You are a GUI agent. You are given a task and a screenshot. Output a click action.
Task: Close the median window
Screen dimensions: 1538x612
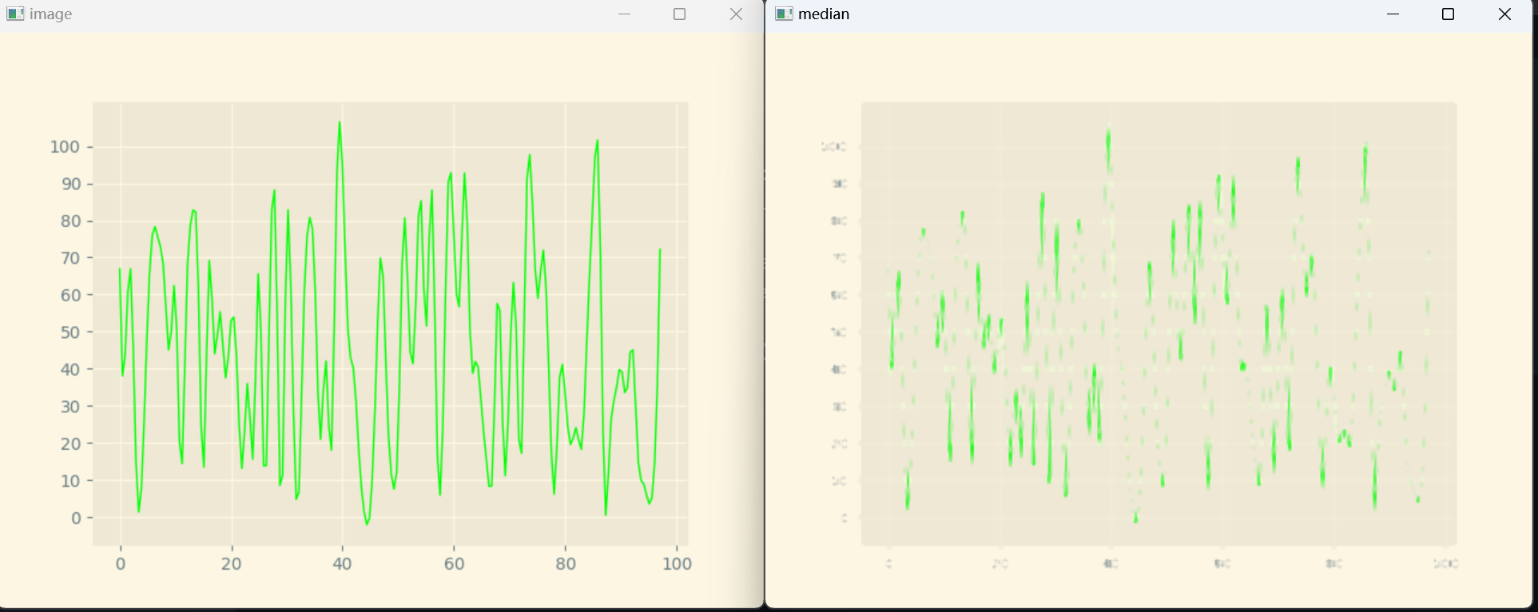(x=1504, y=14)
